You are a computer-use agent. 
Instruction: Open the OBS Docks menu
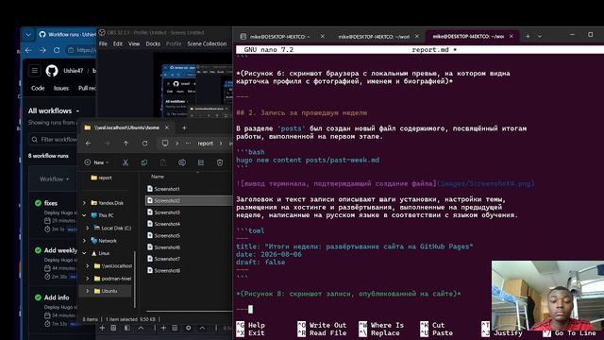pyautogui.click(x=153, y=44)
